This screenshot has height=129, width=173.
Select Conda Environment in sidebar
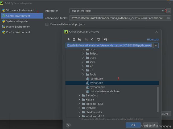(22, 16)
